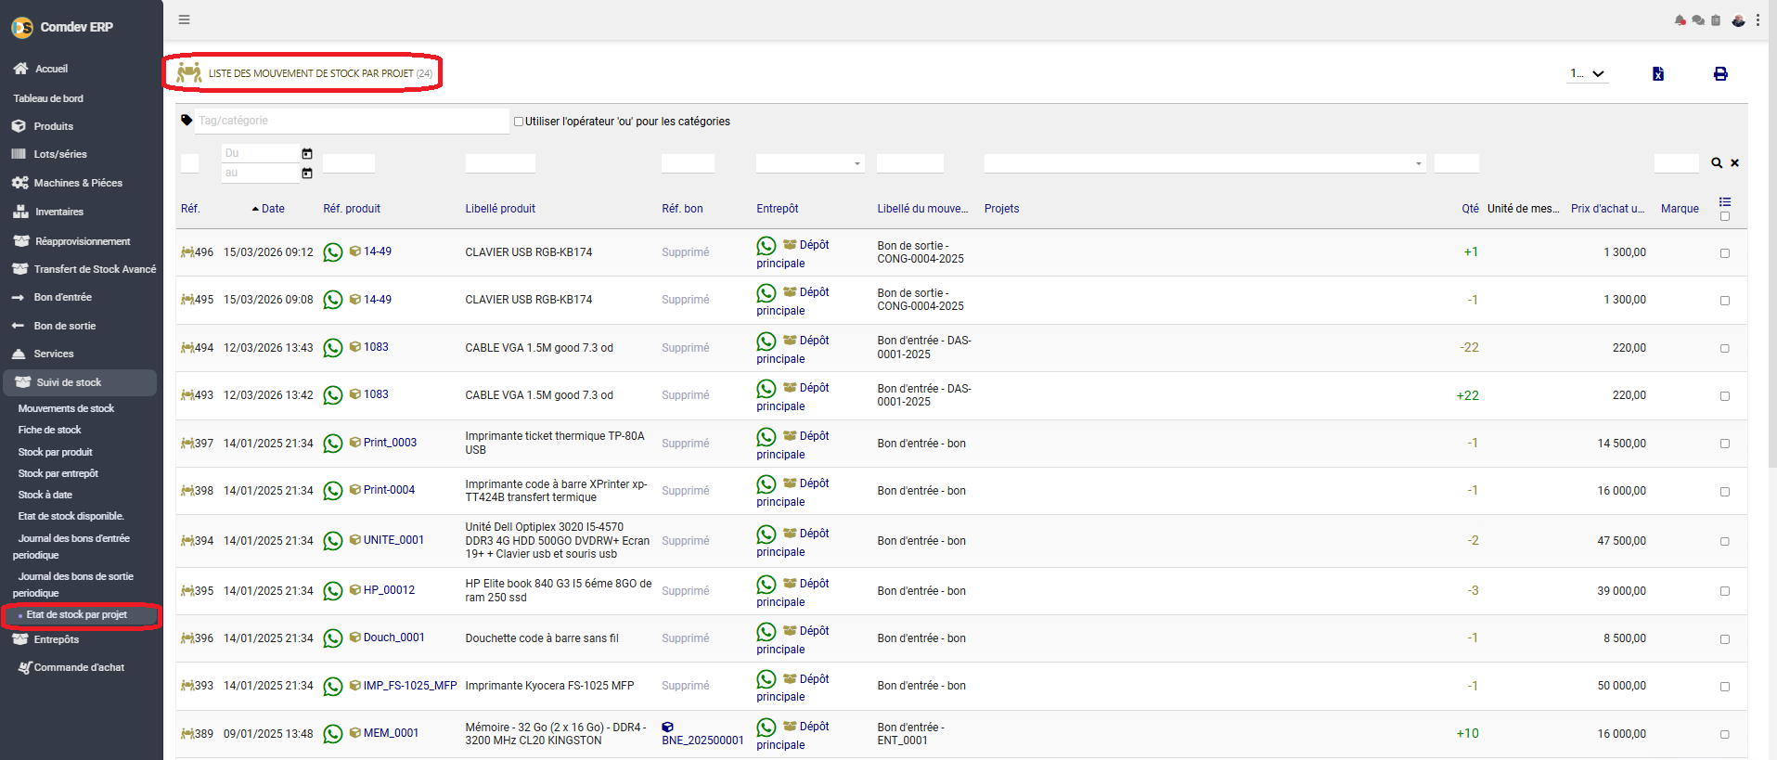The width and height of the screenshot is (1777, 760).
Task: Click the WhatsApp icon beside MEM_0001
Action: tap(333, 734)
